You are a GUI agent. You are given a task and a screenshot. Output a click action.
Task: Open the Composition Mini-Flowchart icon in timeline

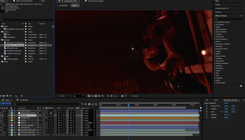tap(82, 104)
